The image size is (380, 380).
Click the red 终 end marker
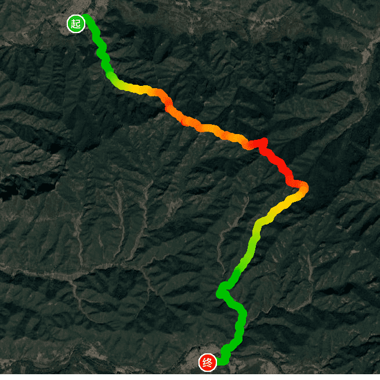click(x=208, y=363)
